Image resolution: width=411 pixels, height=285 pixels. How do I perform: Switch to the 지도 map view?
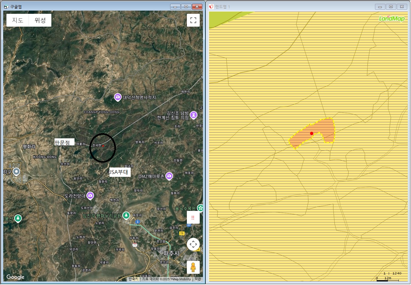click(x=18, y=20)
